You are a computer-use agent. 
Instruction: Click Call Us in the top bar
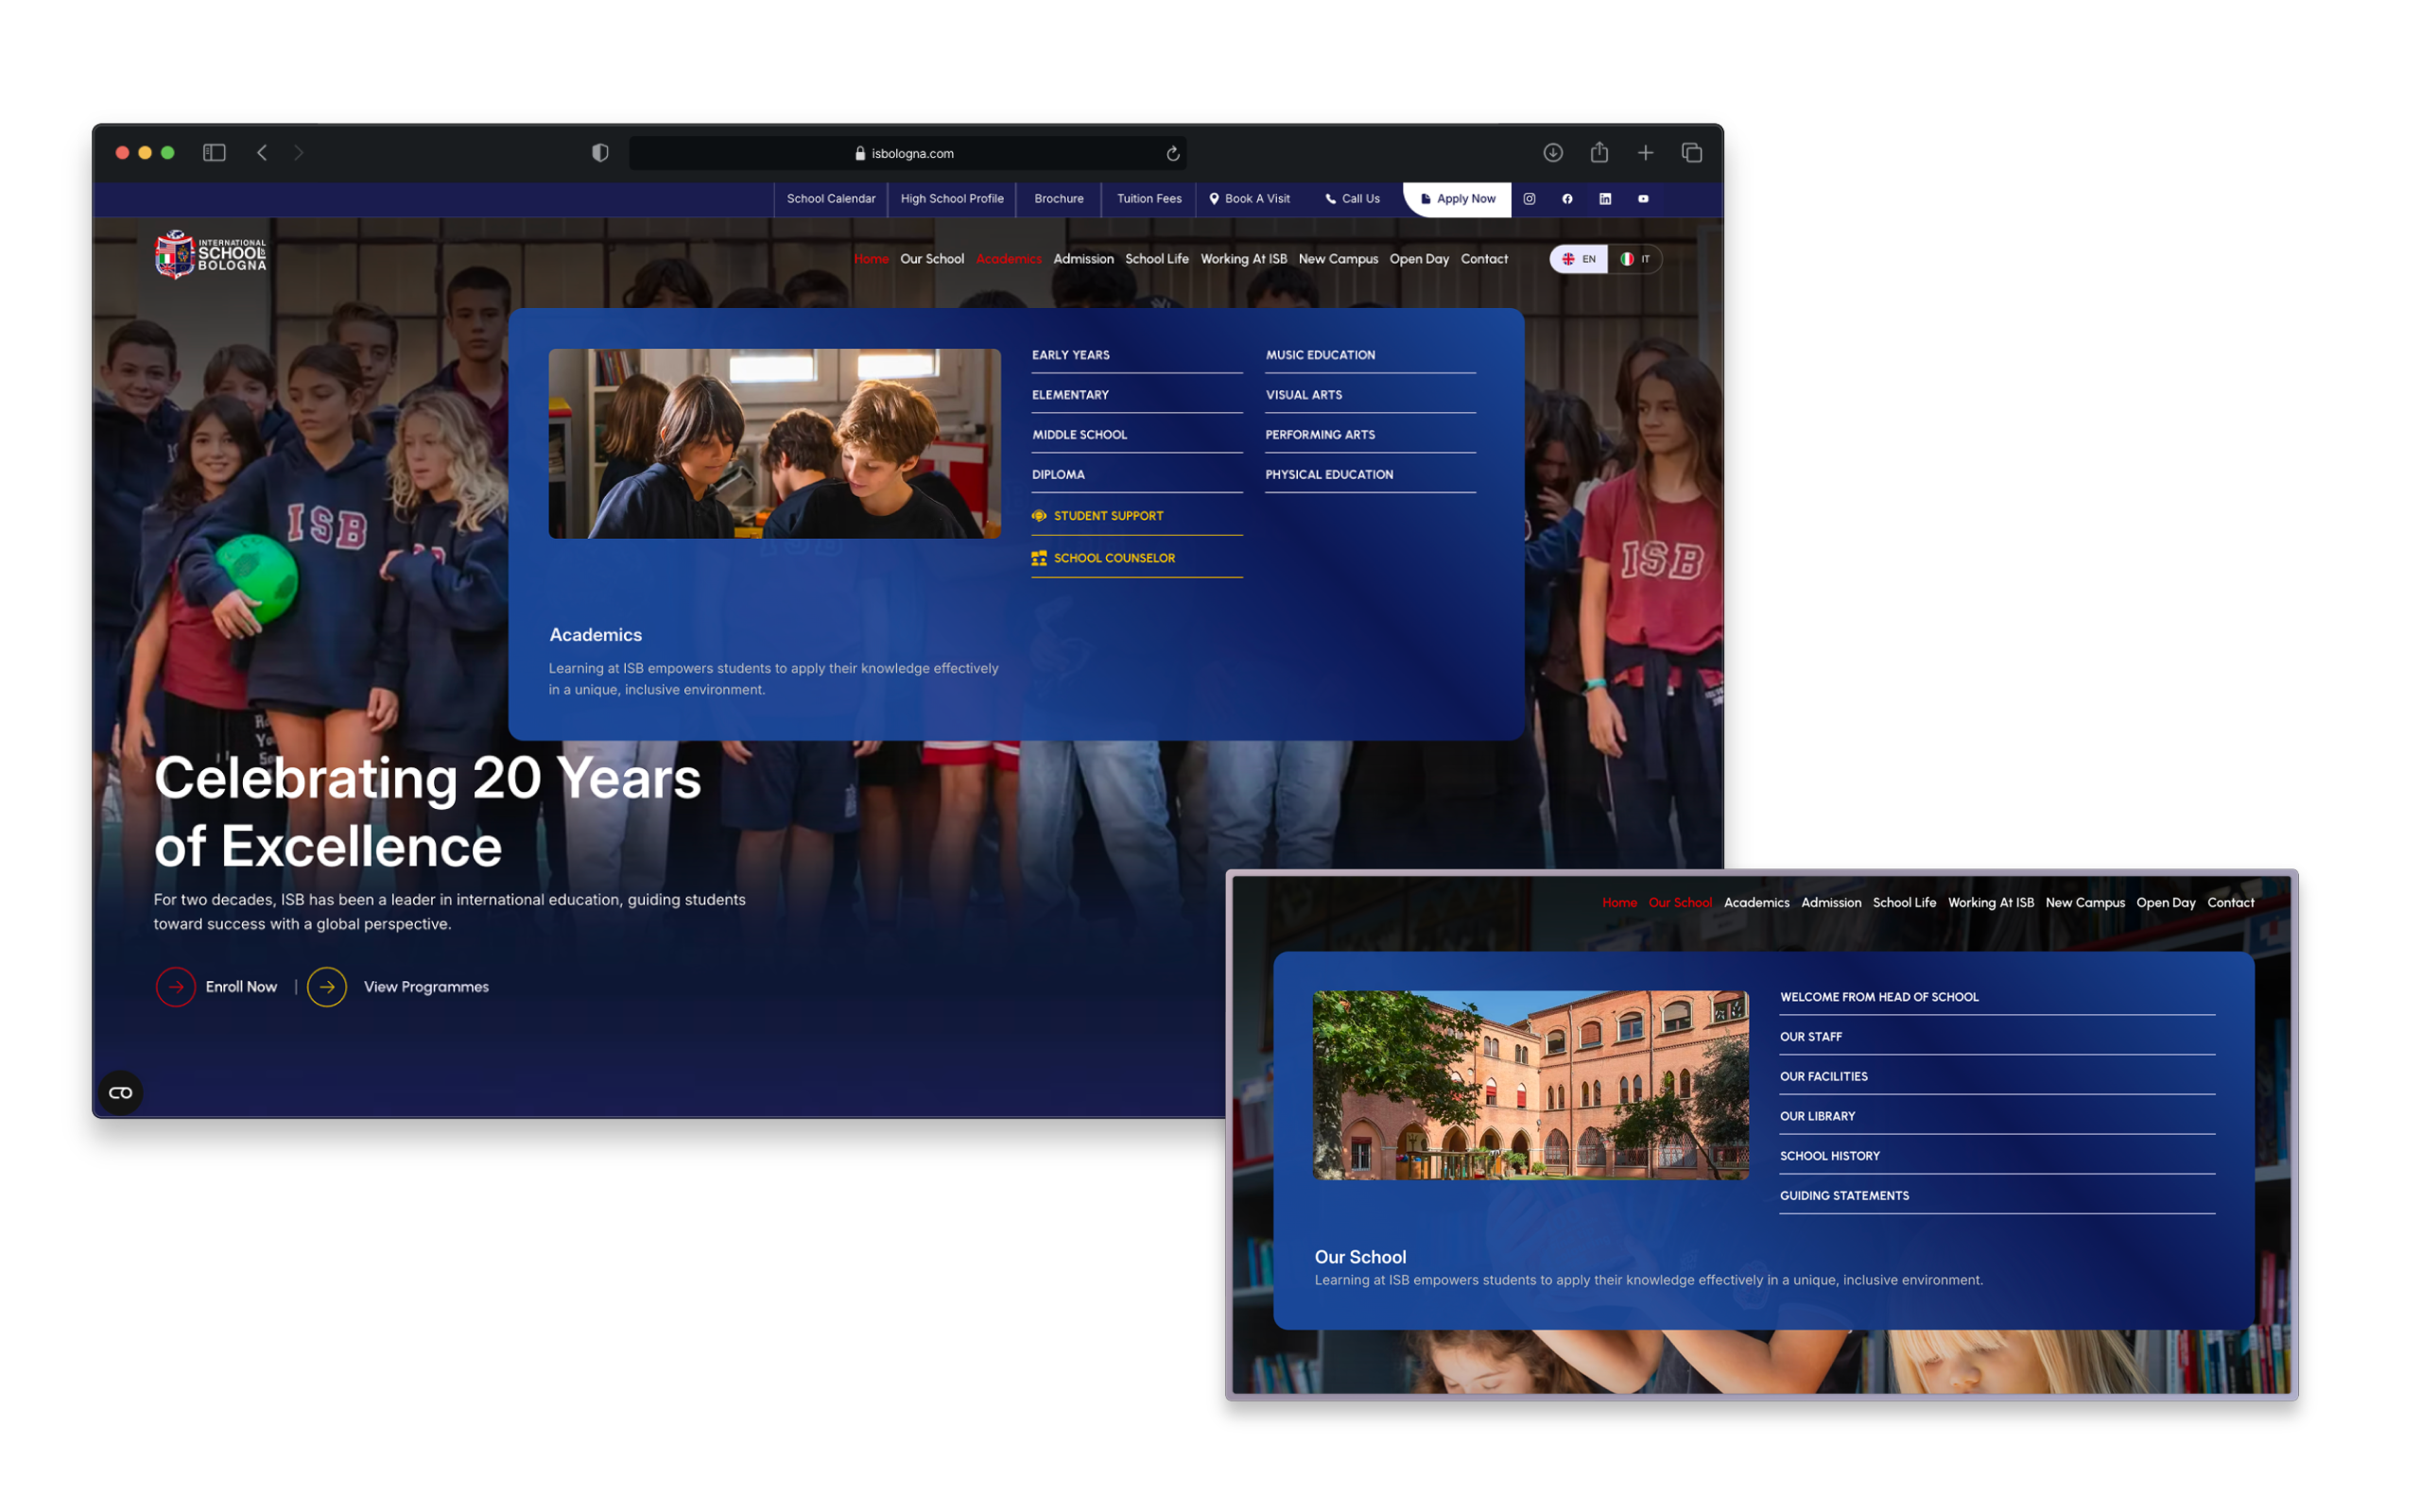coord(1353,199)
